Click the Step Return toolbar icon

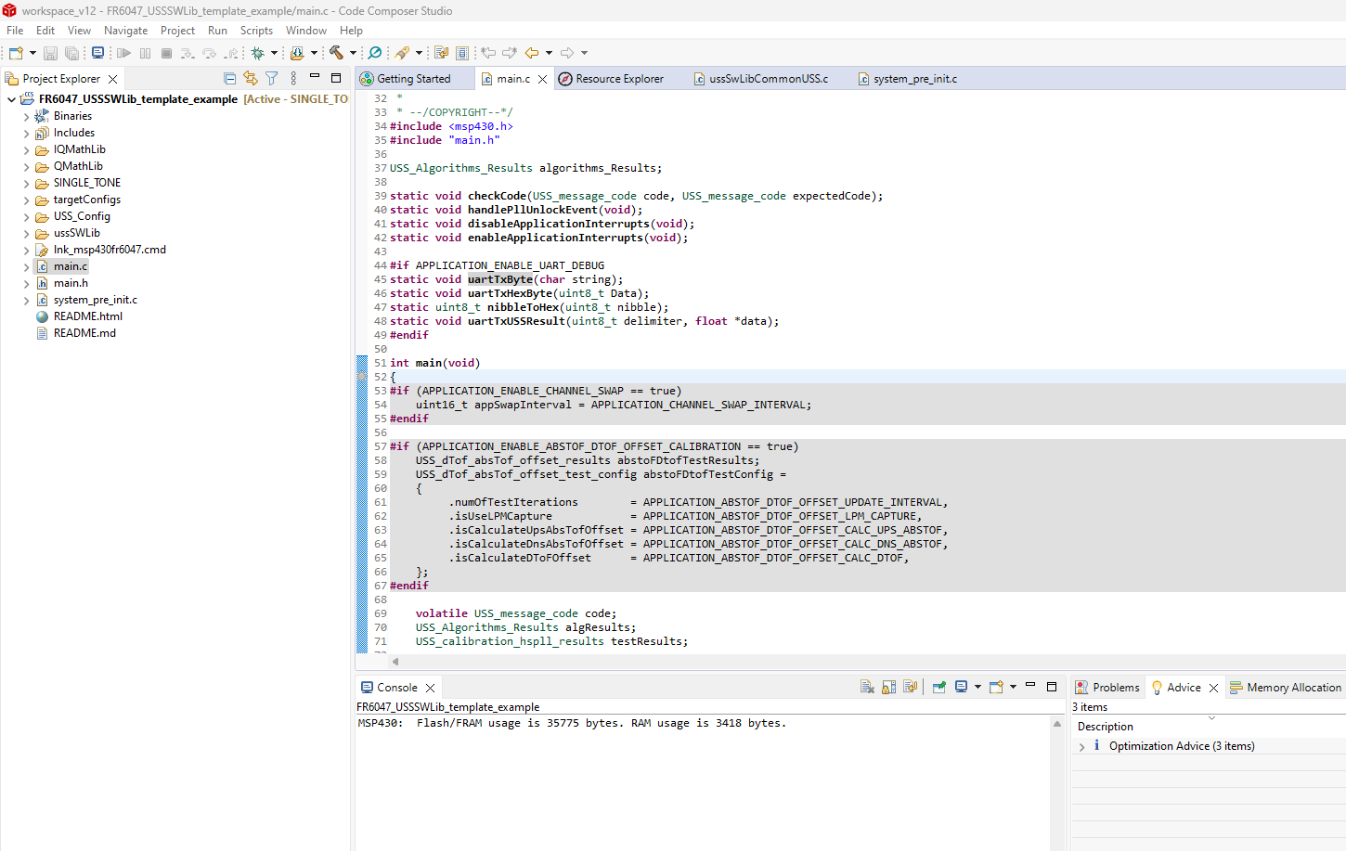[231, 53]
